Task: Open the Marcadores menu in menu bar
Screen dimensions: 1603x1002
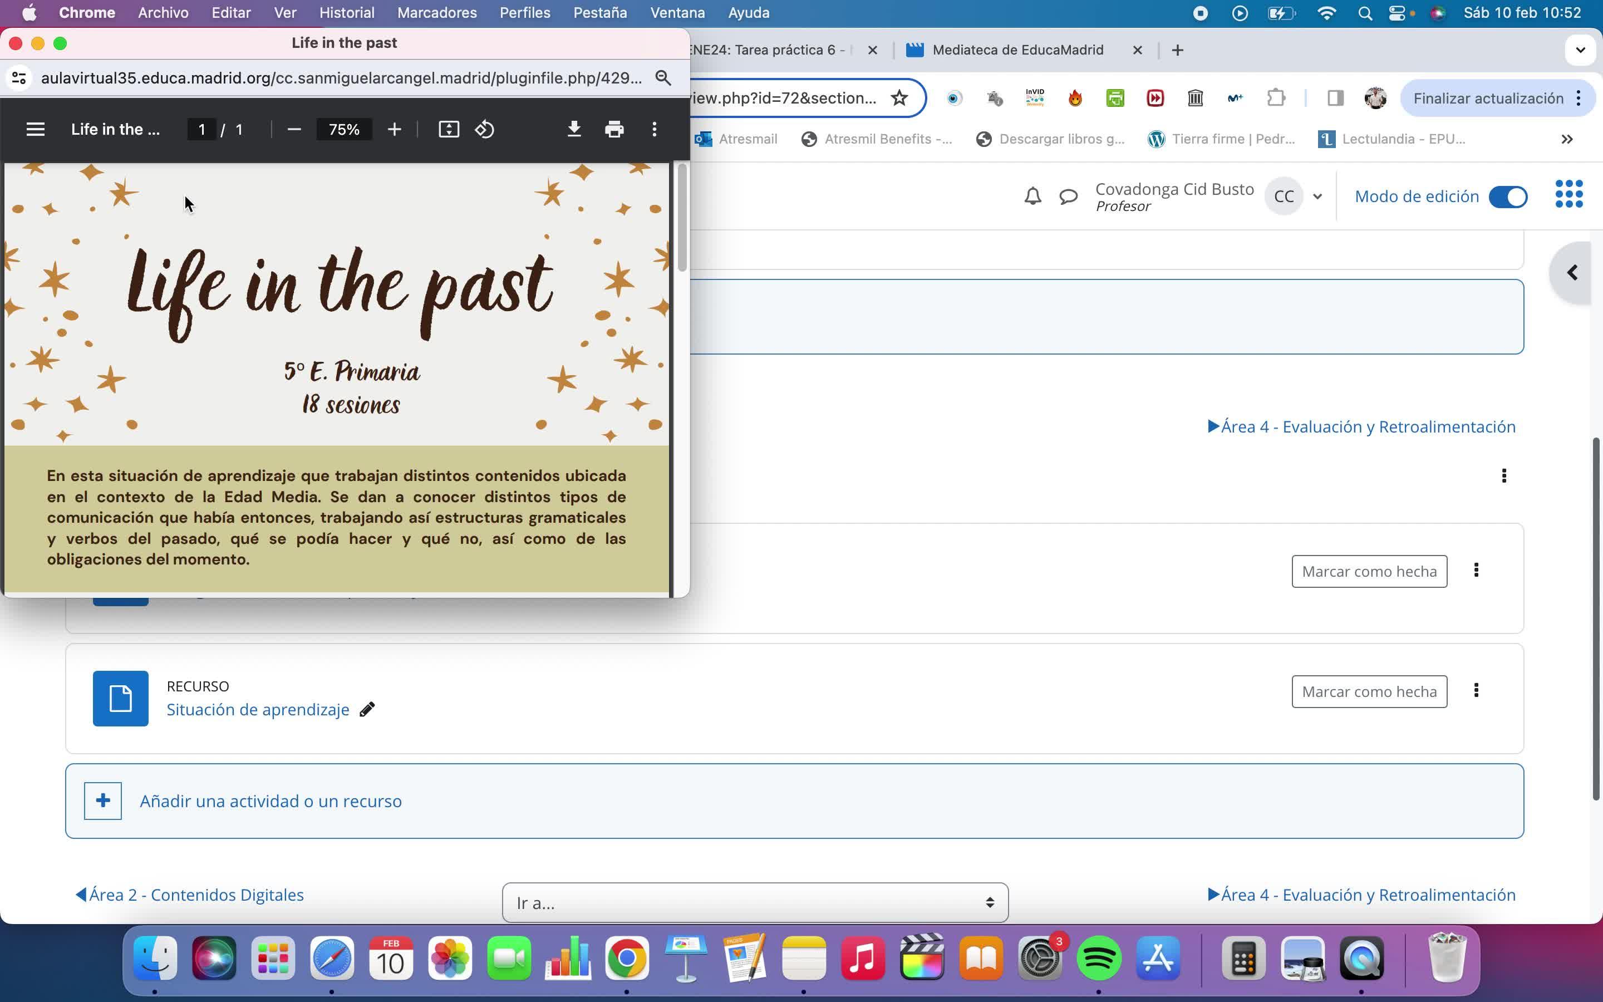Action: coord(436,13)
